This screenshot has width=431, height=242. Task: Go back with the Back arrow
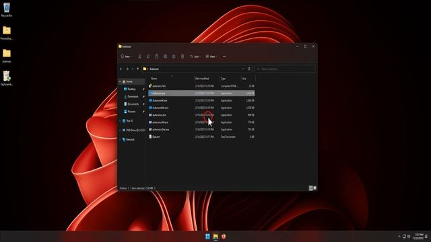(x=121, y=69)
